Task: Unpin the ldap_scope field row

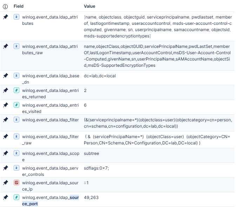Action: click(6, 153)
